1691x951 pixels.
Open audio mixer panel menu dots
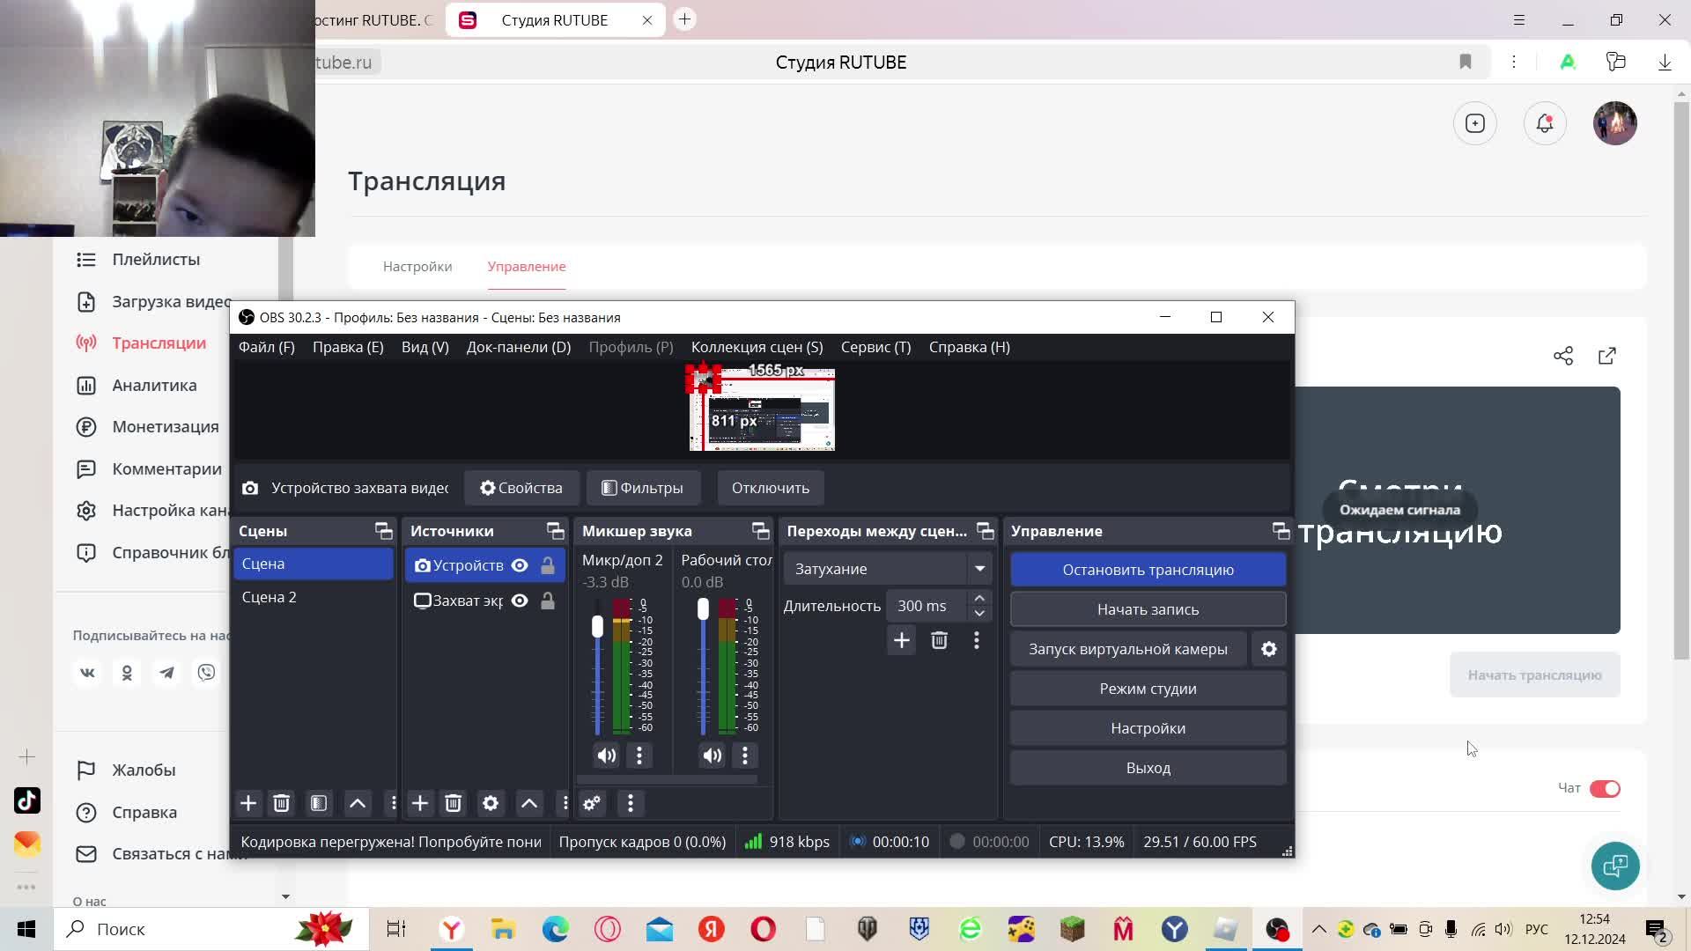click(x=630, y=803)
